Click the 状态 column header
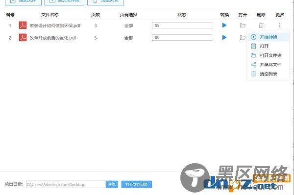This screenshot has height=195, width=294. (182, 15)
